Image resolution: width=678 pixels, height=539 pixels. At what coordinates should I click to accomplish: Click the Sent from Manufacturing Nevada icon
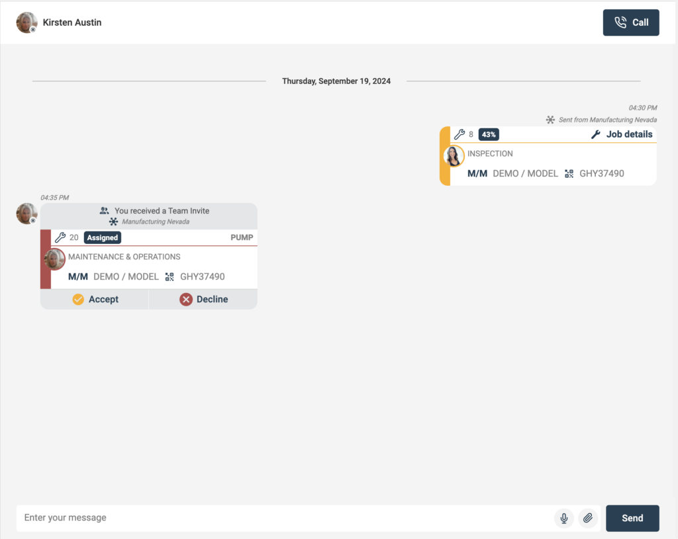click(x=550, y=120)
